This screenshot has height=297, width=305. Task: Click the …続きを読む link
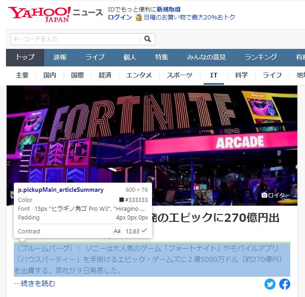pyautogui.click(x=35, y=283)
